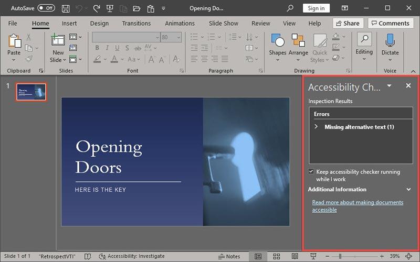Screen dimensions: 420x262
Task: Toggle Keep accessibility checker running checkbox
Action: pos(311,171)
